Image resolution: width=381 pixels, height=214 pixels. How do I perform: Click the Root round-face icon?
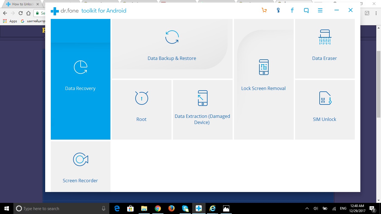(x=142, y=98)
